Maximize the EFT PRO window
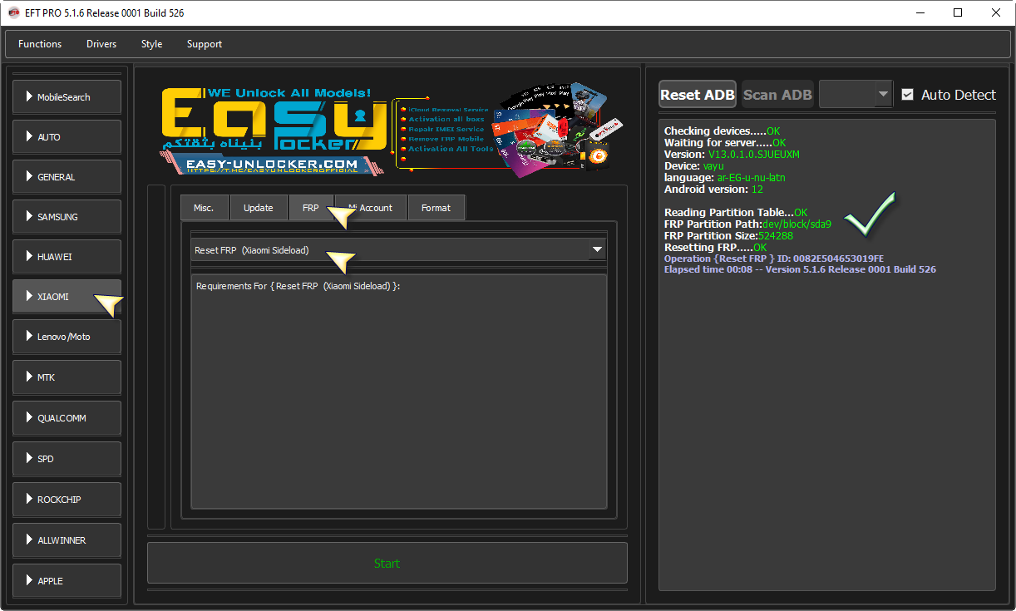This screenshot has width=1016, height=611. (958, 13)
